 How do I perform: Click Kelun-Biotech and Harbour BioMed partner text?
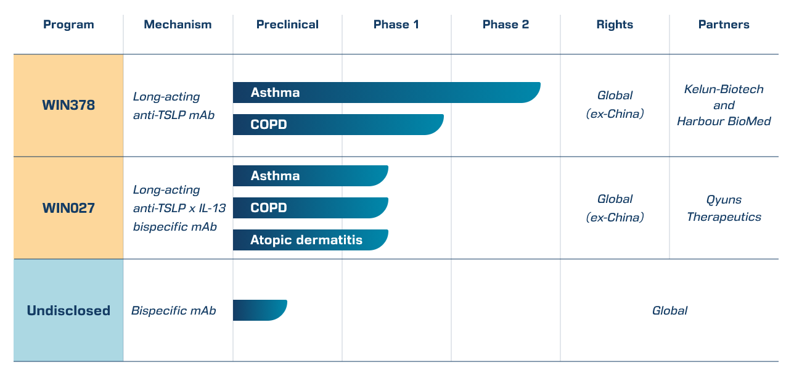(724, 105)
